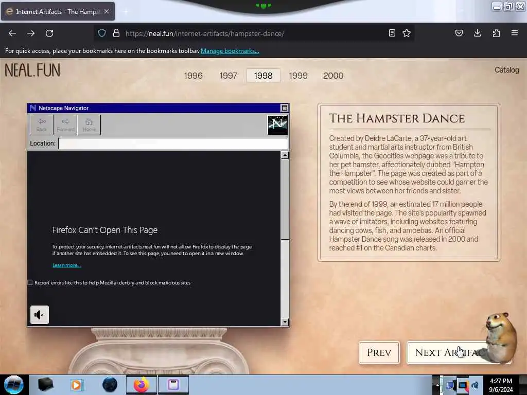Close the Internet Artifacts tab
527x395 pixels.
[x=107, y=11]
